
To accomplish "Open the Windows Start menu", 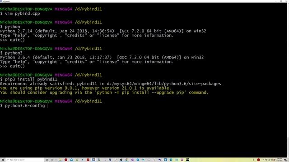I will 3,160.
